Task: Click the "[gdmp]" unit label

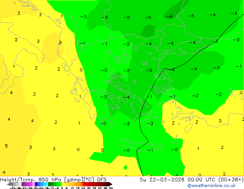Action: click(x=74, y=180)
